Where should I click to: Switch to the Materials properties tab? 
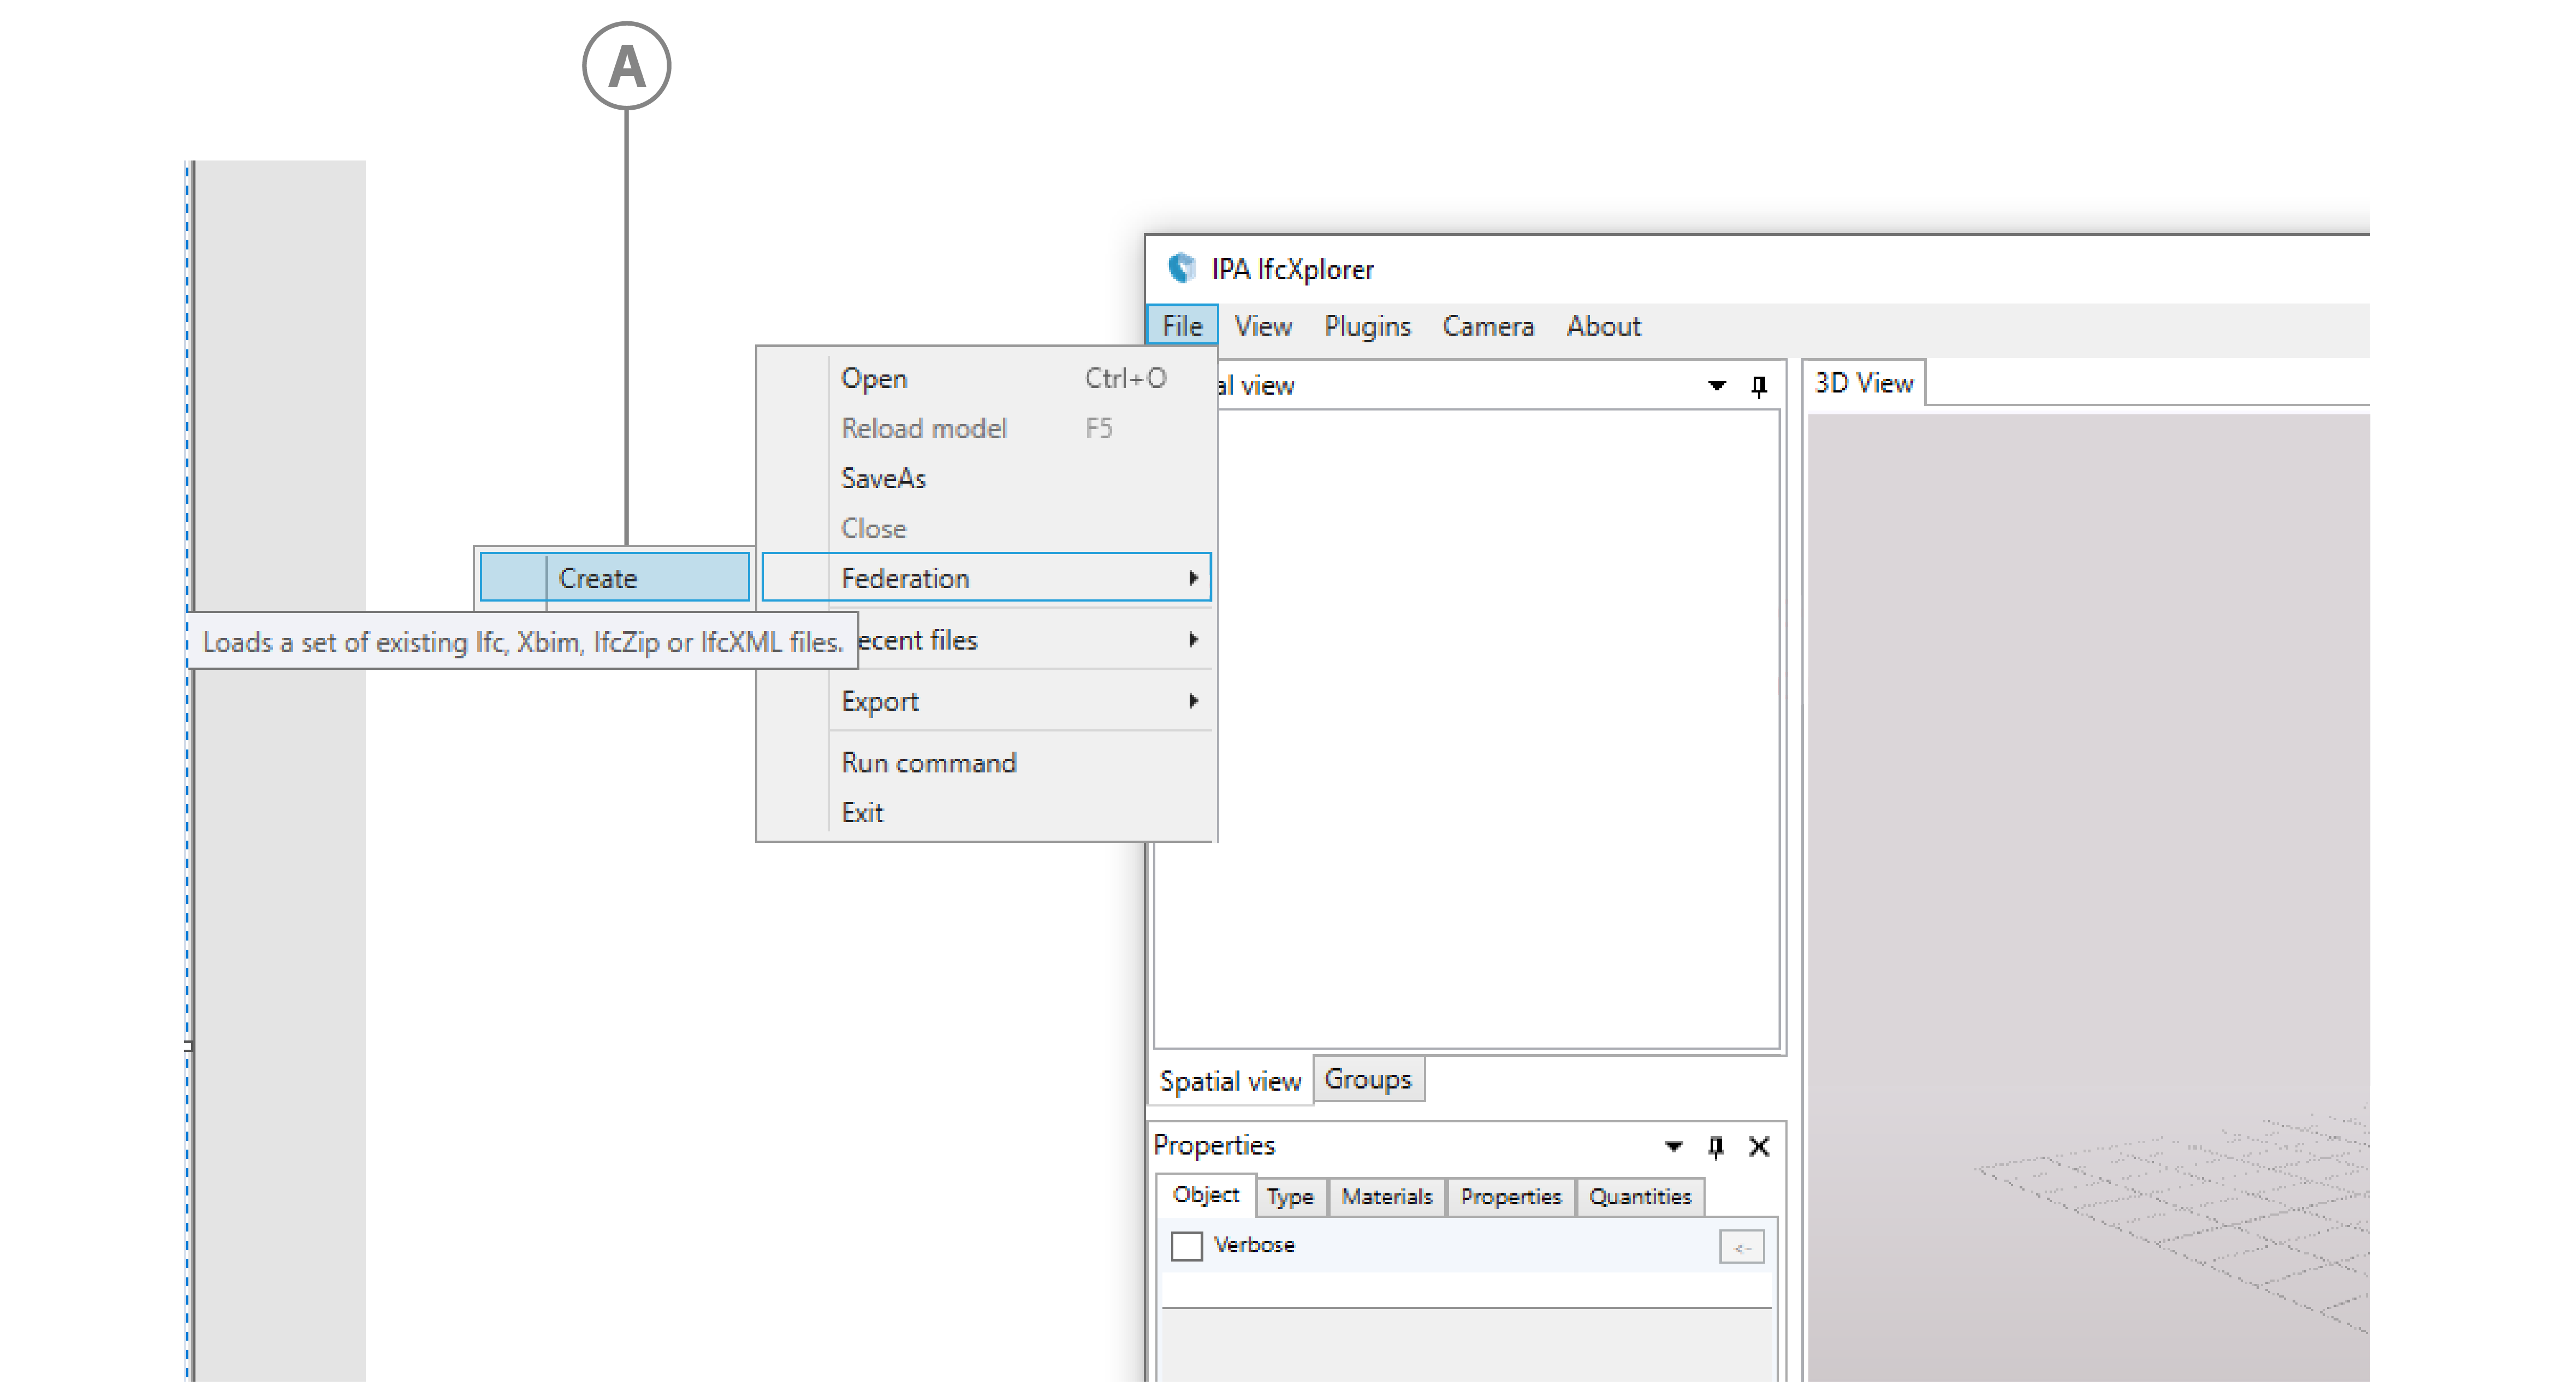1386,1196
